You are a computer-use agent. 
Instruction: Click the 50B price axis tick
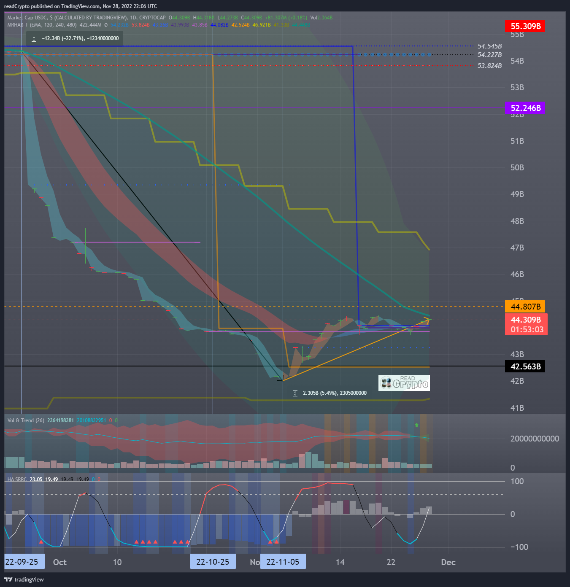[517, 167]
